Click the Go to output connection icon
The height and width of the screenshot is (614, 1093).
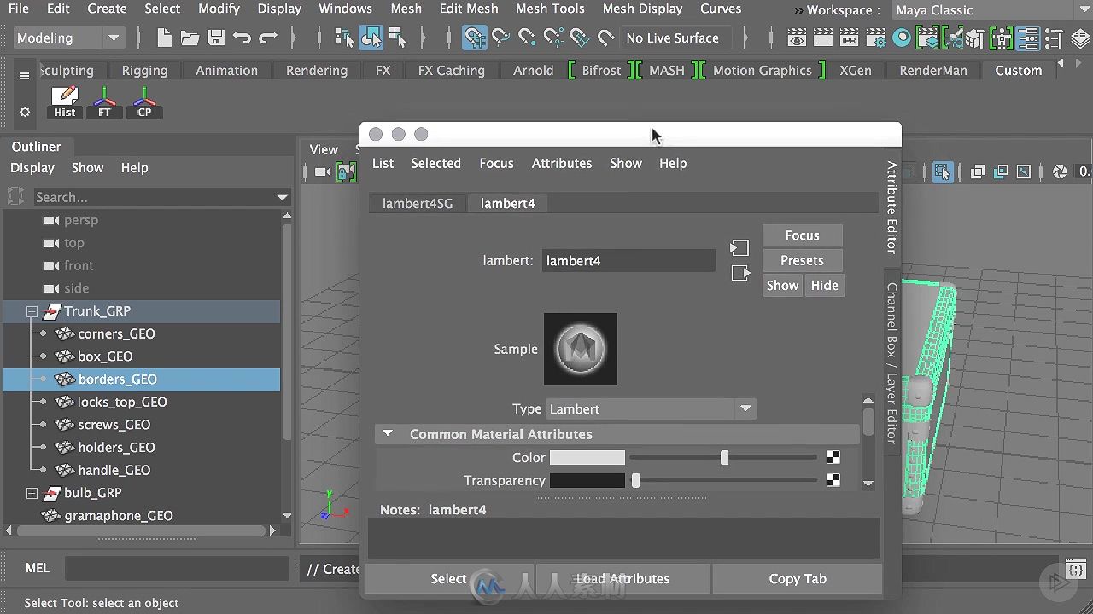point(739,273)
